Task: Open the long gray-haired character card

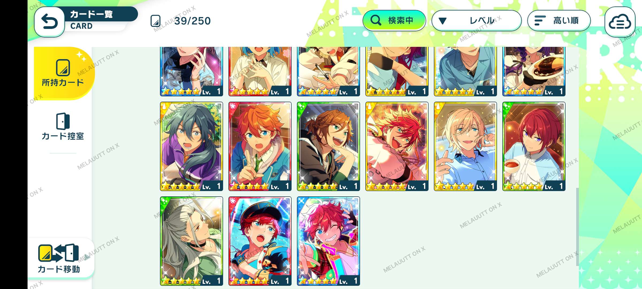Action: point(192,241)
